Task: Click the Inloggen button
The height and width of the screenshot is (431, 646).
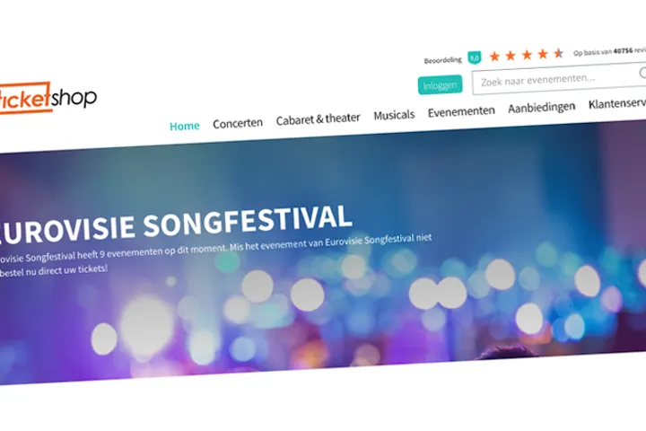Action: [x=440, y=85]
